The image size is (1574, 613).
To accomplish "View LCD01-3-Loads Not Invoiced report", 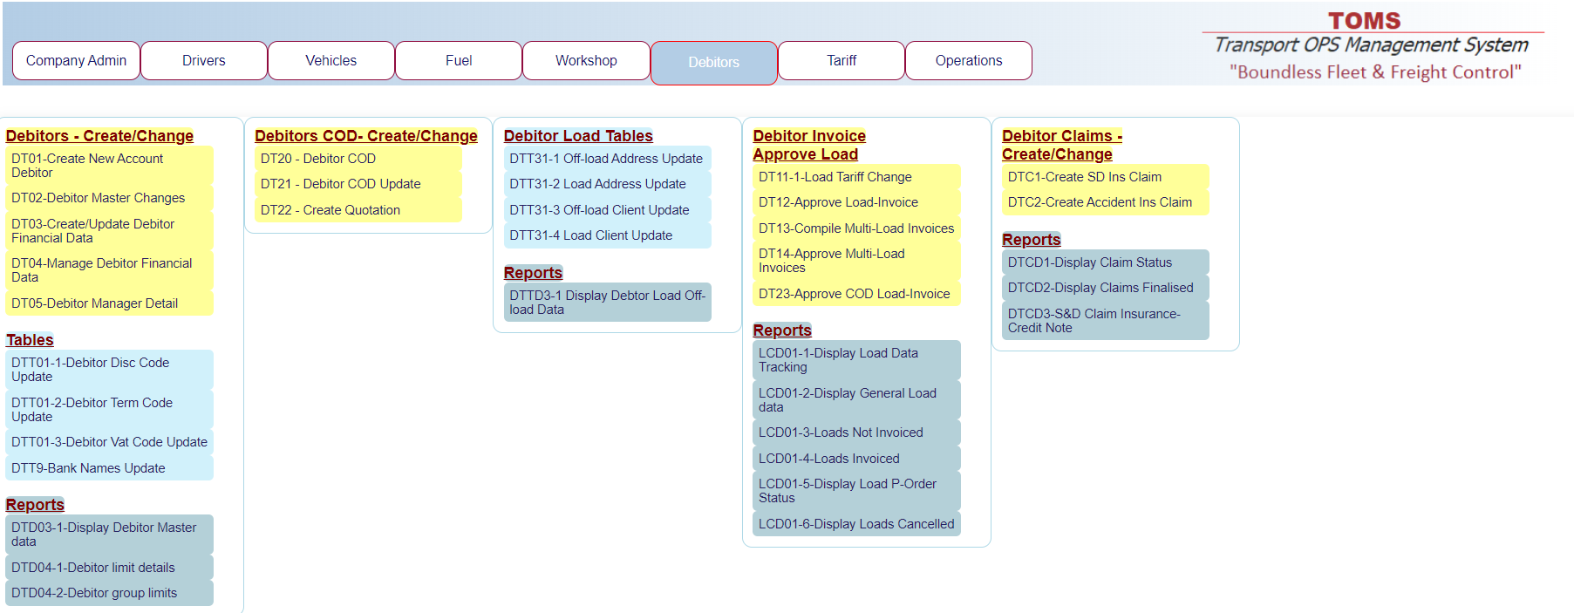I will pos(840,433).
